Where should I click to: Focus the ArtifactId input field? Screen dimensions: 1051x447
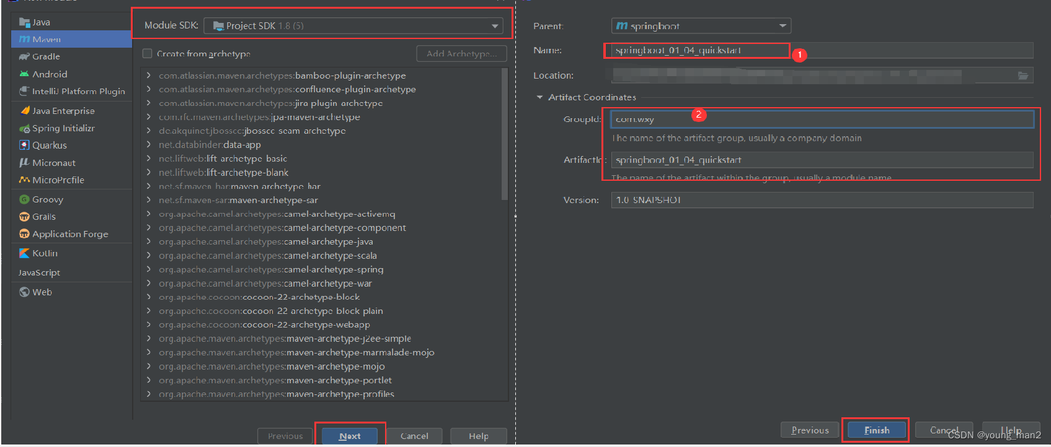pos(822,160)
